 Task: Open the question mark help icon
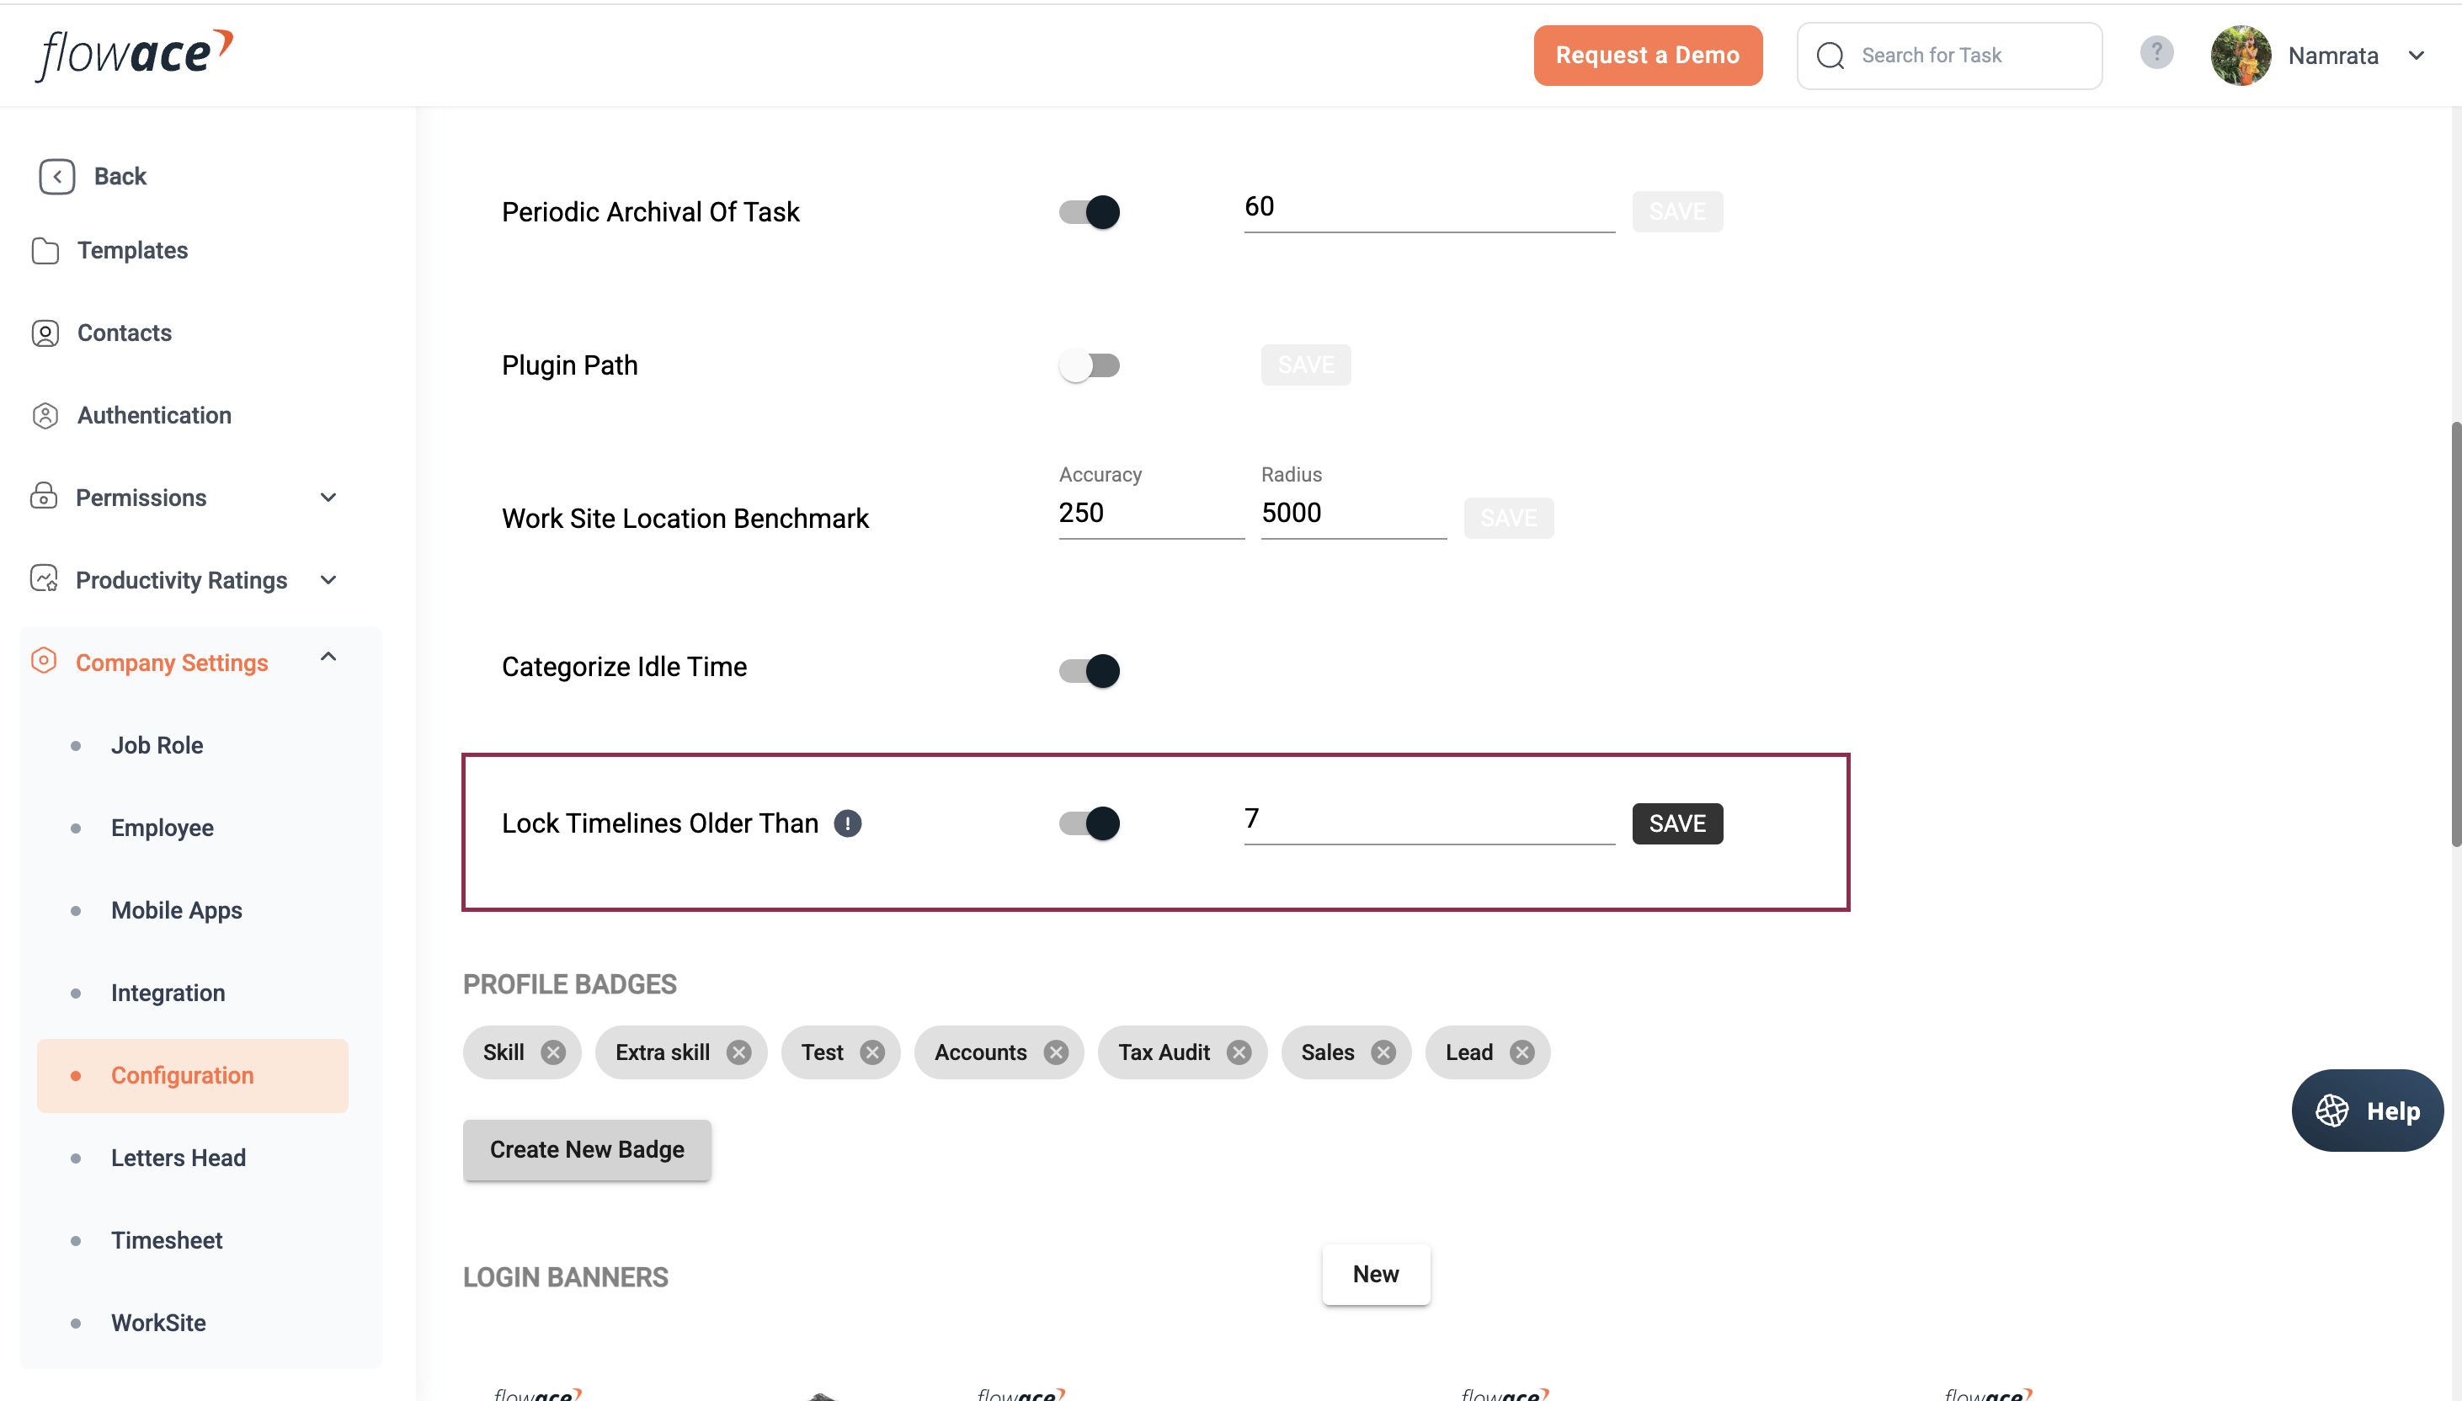[2157, 52]
